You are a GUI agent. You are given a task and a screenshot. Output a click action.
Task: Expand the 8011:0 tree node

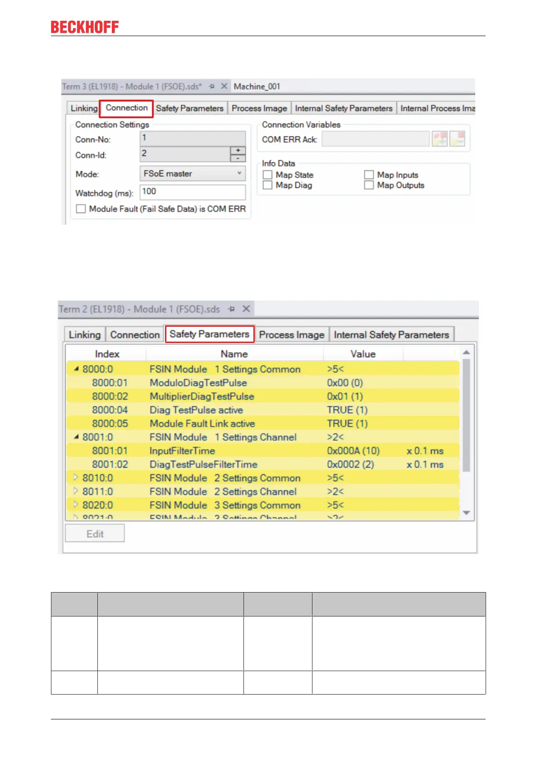(76, 491)
